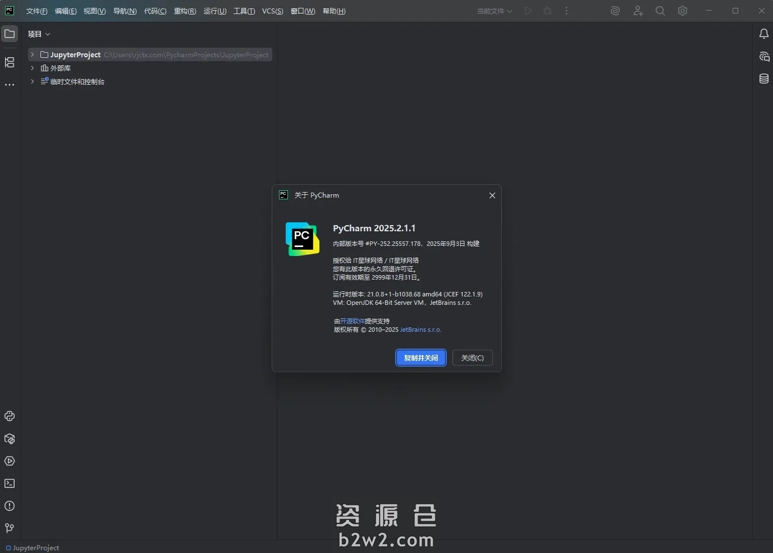
Task: Open the 帮助(H) menu
Action: coord(335,11)
